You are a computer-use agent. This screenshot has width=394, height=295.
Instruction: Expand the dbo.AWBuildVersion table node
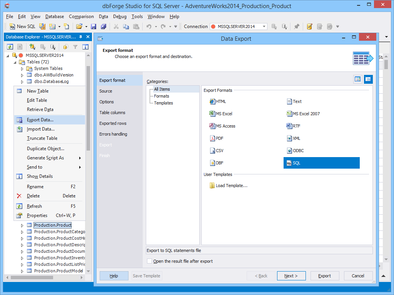22,75
